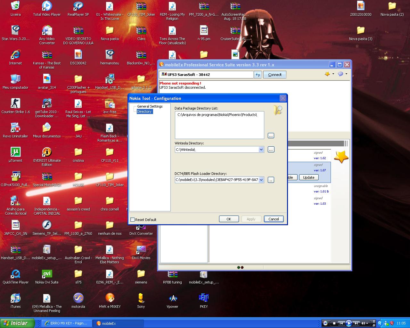
Task: Stop playback in taskbar media player
Action: [x=334, y=323]
